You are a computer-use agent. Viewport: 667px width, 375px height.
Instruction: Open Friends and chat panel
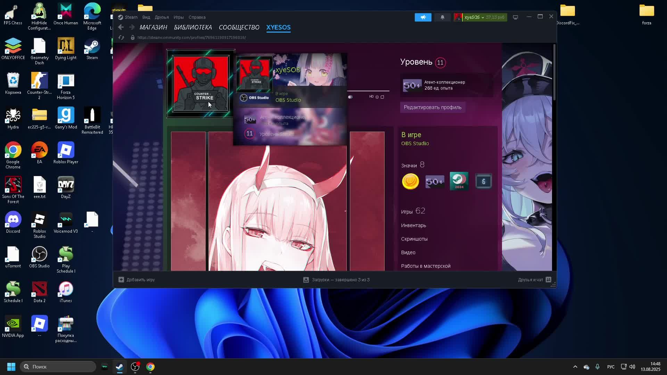tap(534, 280)
